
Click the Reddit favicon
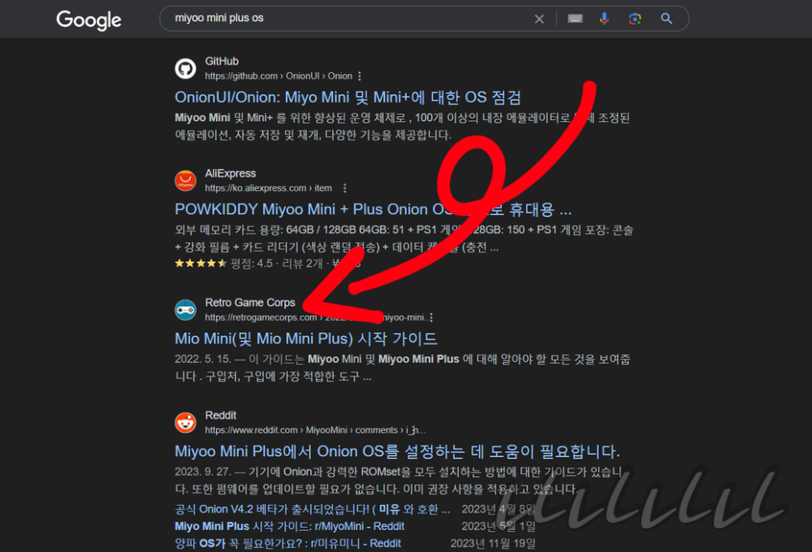(186, 423)
